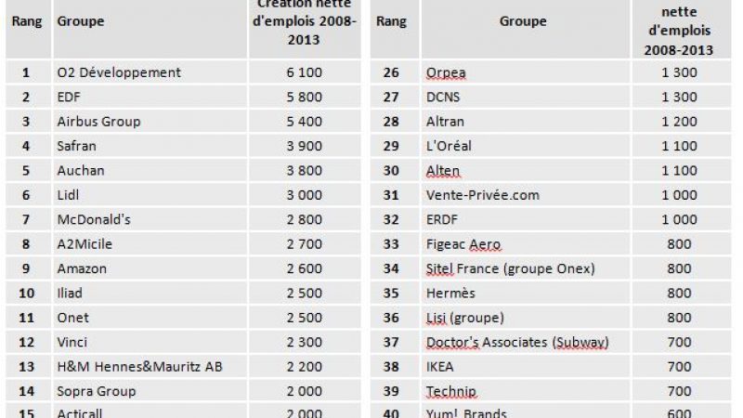This screenshot has width=743, height=418.
Task: Select the Amazon group cell
Action: pos(82,268)
